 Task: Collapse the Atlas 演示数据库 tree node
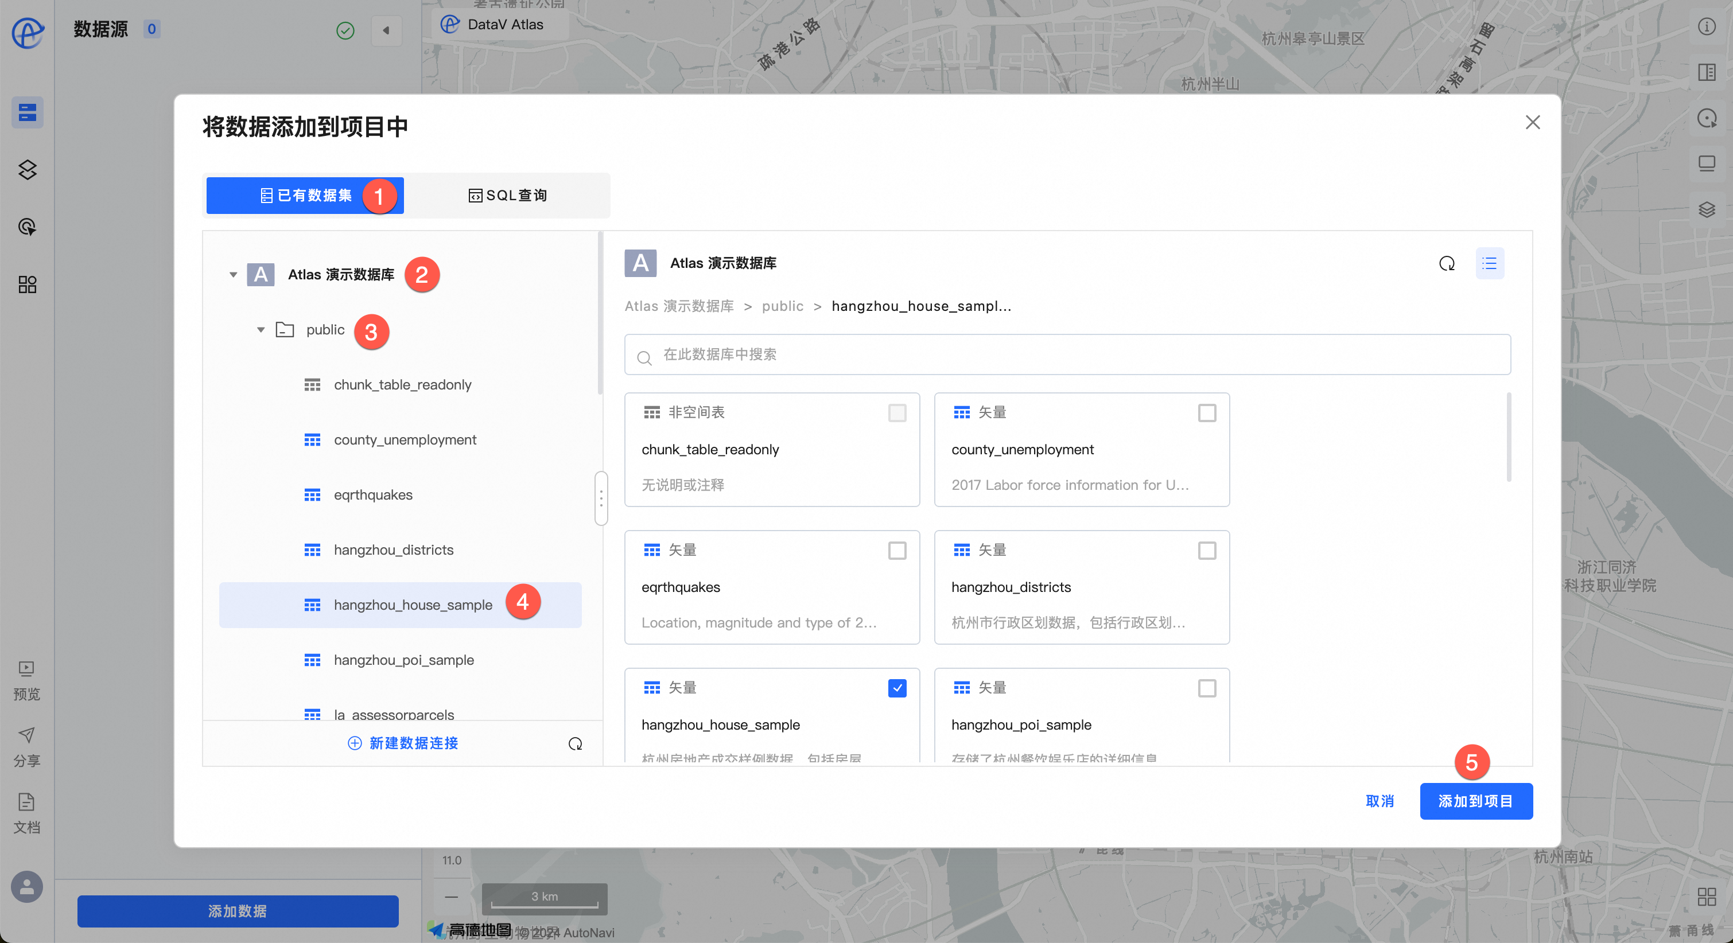(234, 274)
